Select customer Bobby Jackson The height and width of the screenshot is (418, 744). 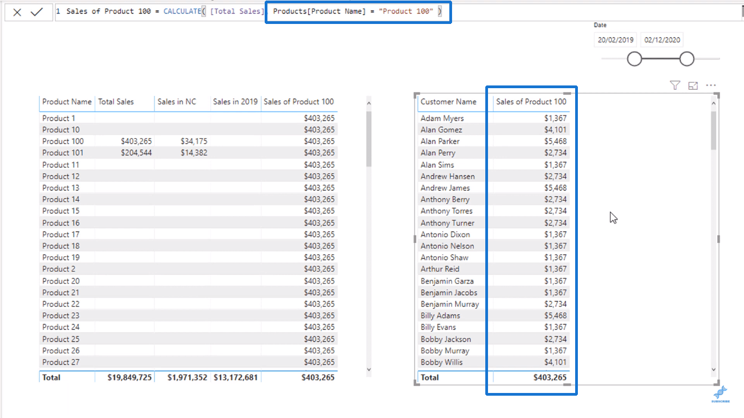coord(446,339)
